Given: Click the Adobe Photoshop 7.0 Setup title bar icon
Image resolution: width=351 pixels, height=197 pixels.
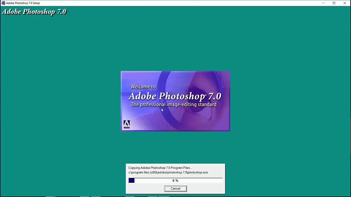Looking at the screenshot, I should tap(3, 3).
